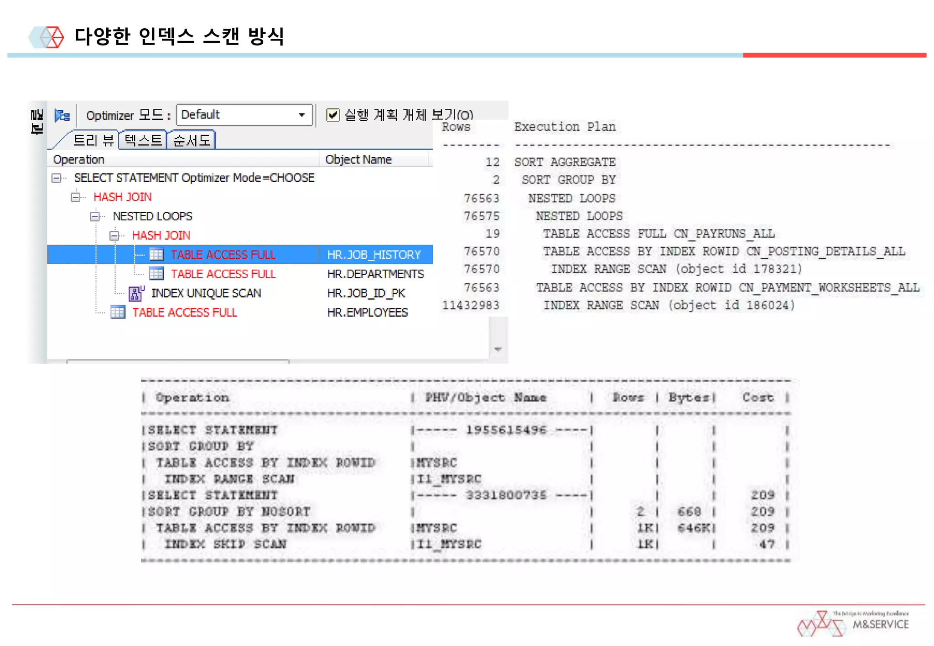Viewport: 934px width, 646px height.
Task: Click the explain plan toolbar icon
Action: pos(62,115)
